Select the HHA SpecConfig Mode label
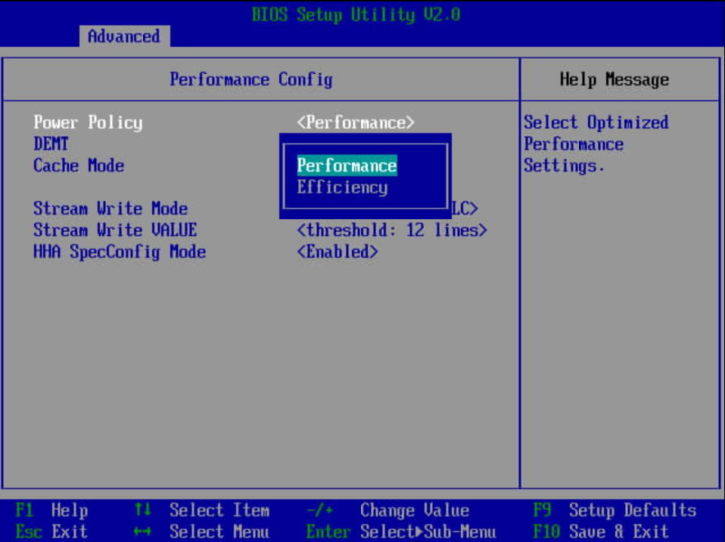 120,252
